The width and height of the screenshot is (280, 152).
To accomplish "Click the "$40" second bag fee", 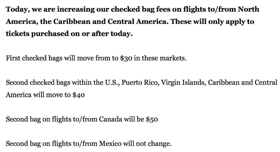I will click(78, 95).
